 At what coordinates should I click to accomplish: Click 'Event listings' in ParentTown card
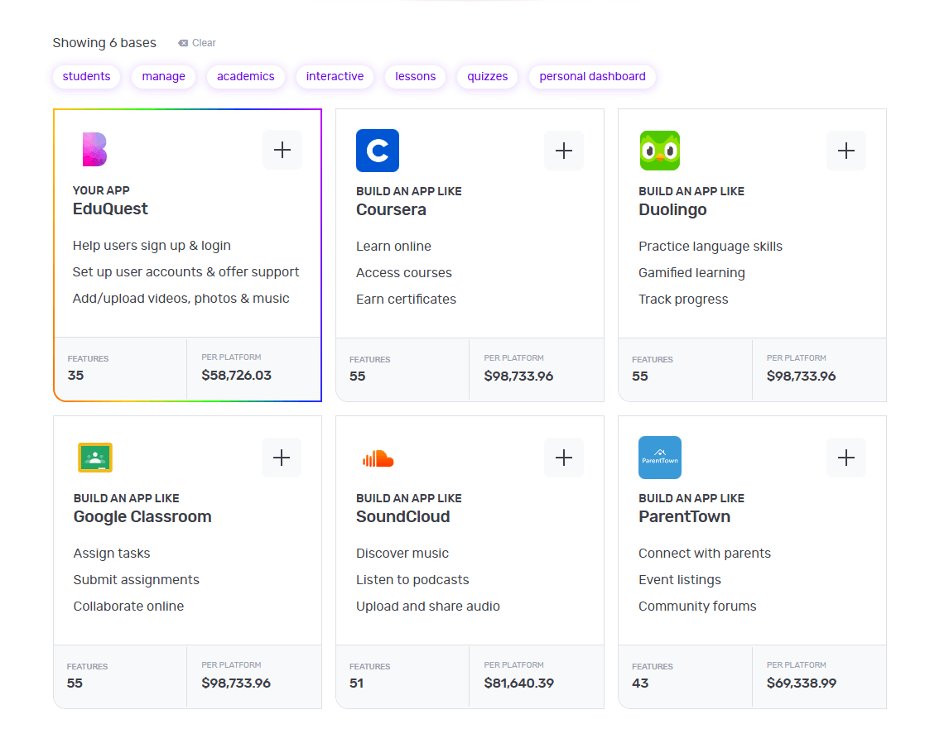680,580
